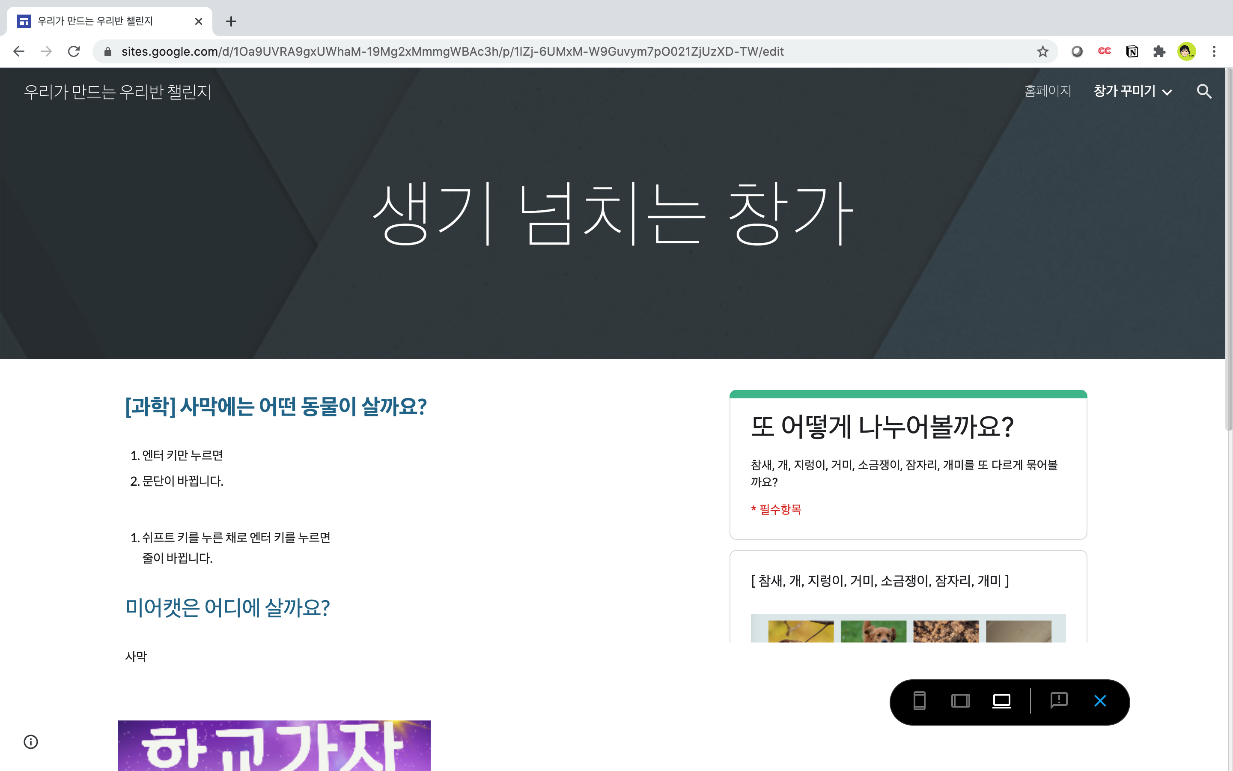Open the send feedback icon

[1059, 700]
